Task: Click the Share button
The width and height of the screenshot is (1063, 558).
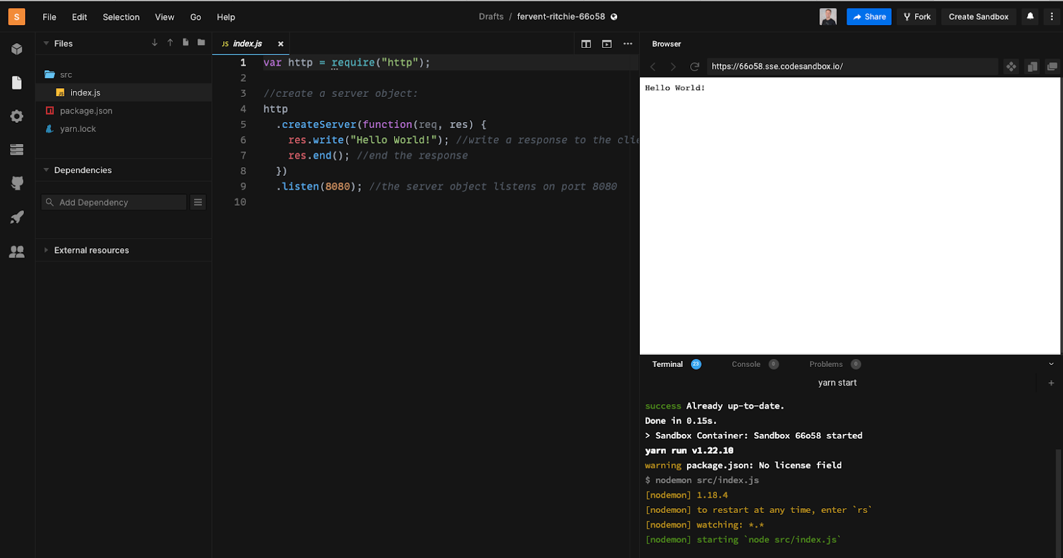Action: (868, 17)
